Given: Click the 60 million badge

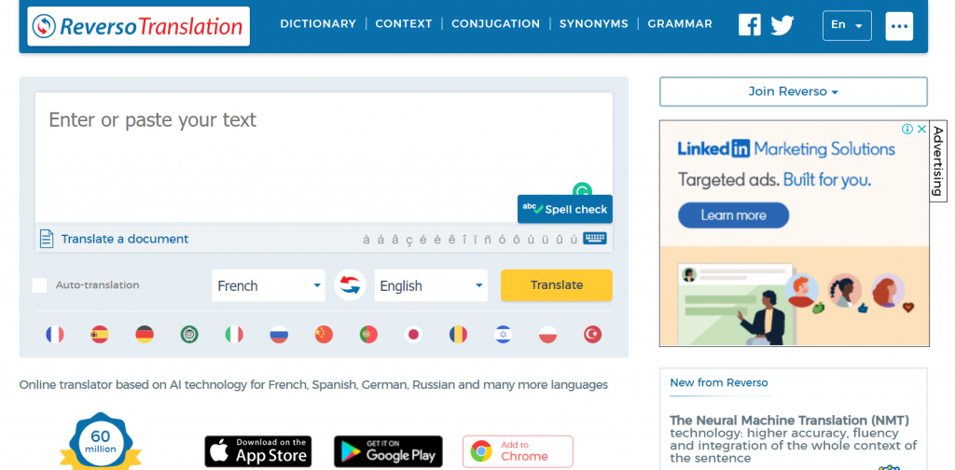Looking at the screenshot, I should coord(101,443).
